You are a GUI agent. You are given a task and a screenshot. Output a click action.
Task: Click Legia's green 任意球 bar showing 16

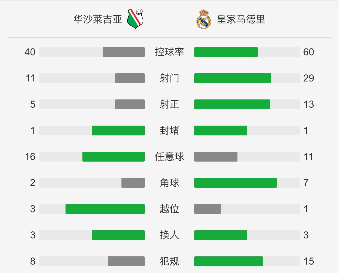coord(114,157)
